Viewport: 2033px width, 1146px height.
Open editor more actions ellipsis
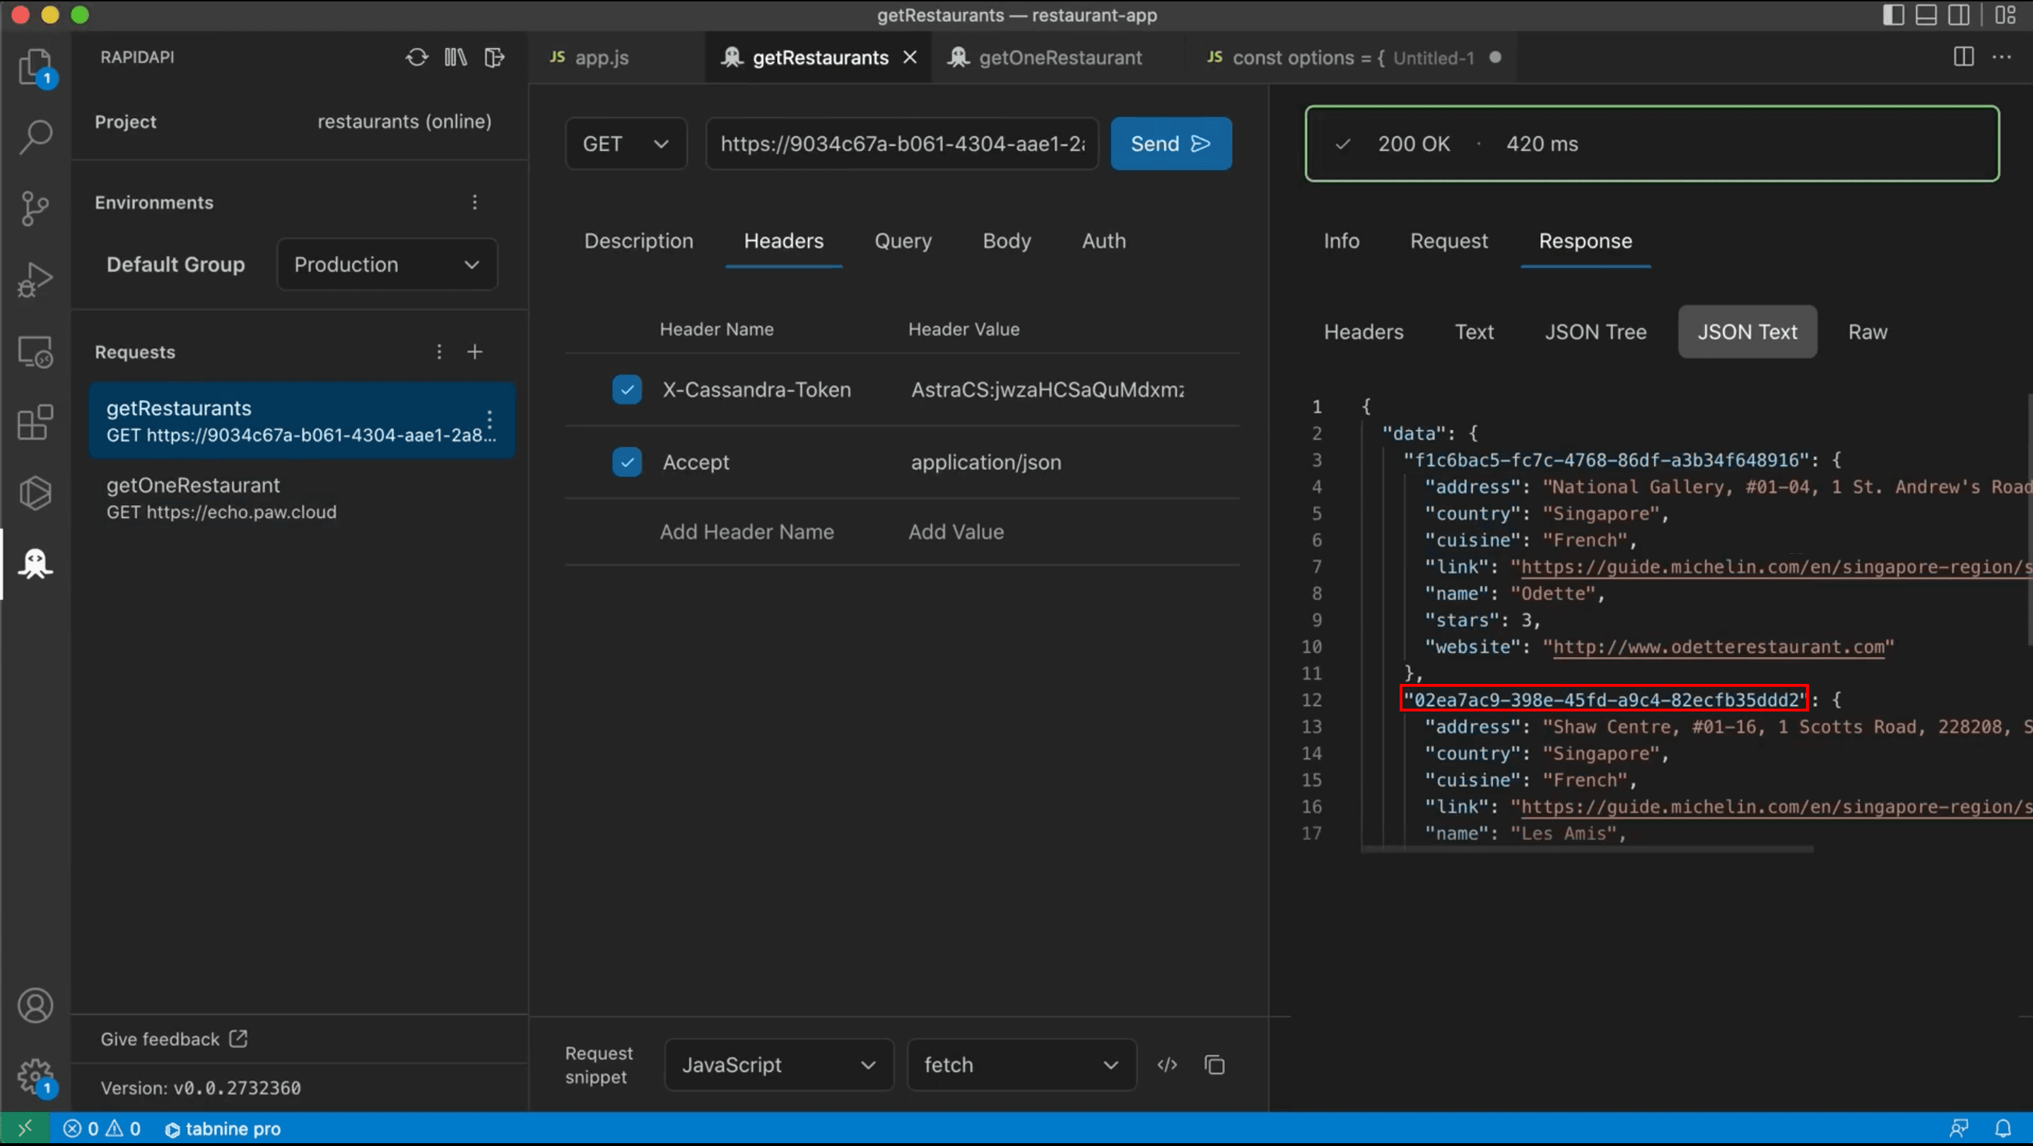coord(2002,57)
